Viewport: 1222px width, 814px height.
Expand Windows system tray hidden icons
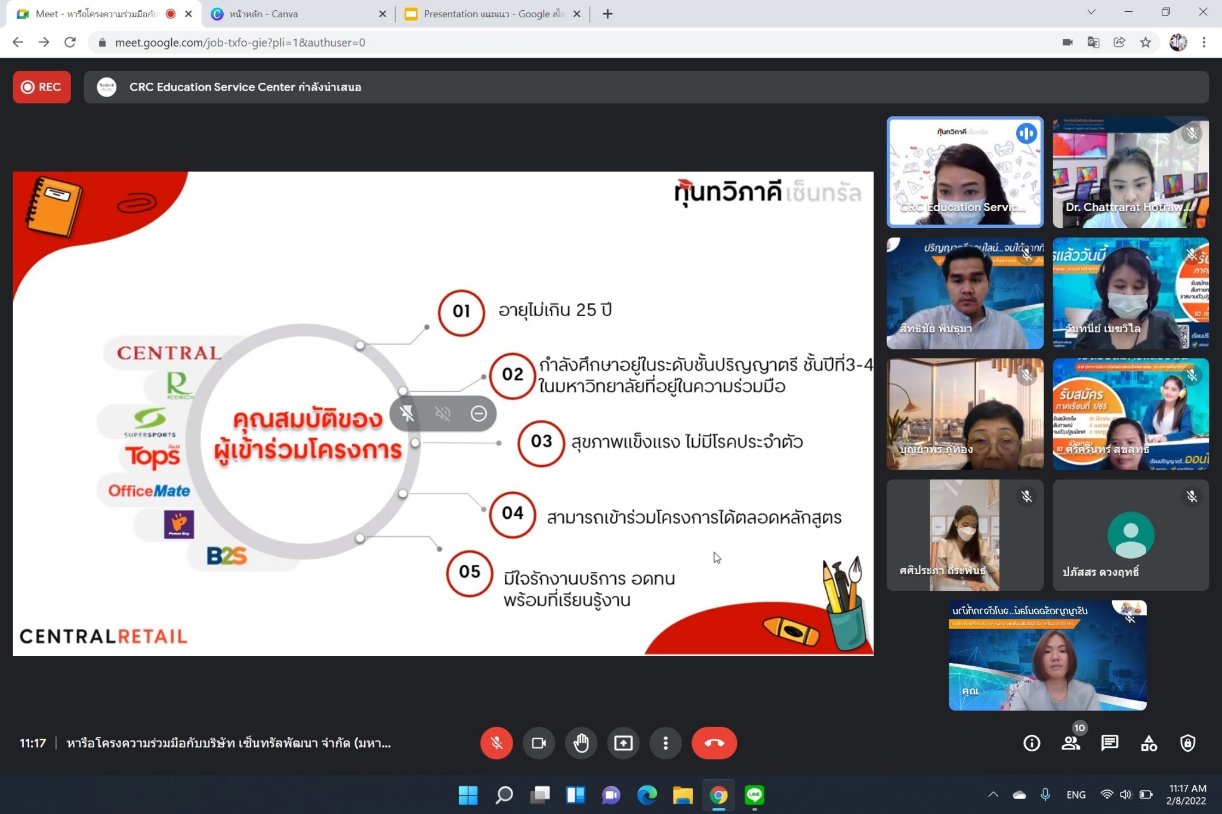[x=993, y=794]
